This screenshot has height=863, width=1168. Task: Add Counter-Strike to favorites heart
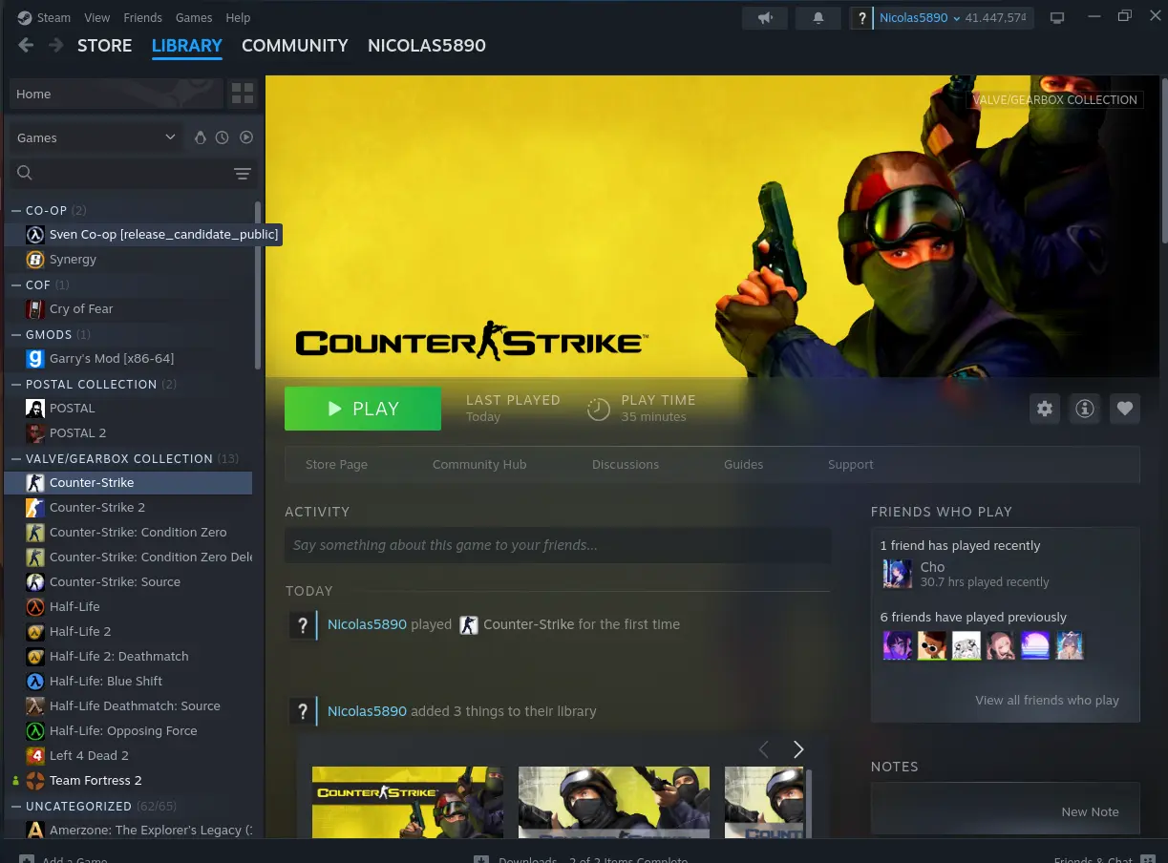(x=1125, y=409)
